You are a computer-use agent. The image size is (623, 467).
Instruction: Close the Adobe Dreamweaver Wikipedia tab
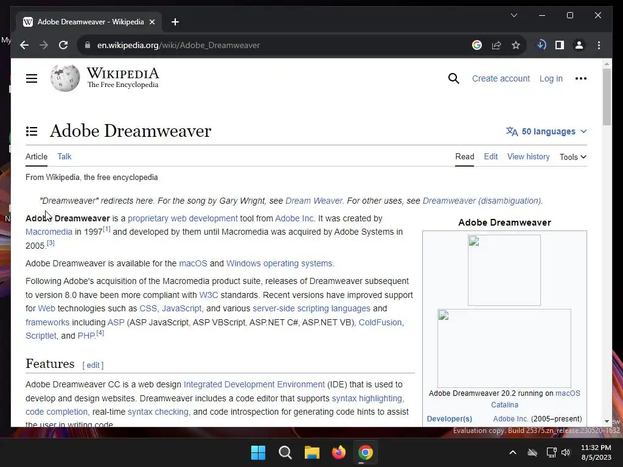pos(152,22)
